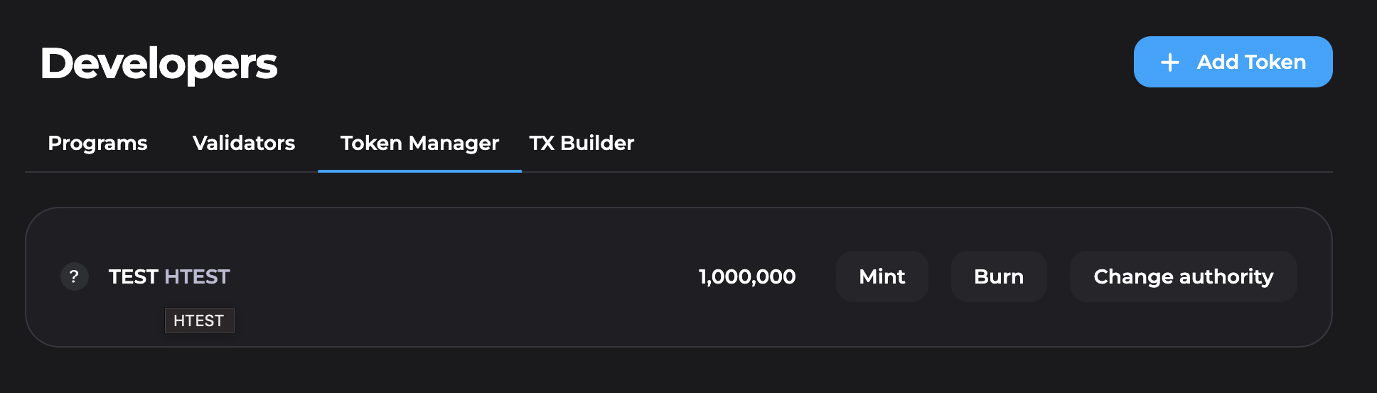
Task: Go to the TX Builder tab
Action: [582, 143]
